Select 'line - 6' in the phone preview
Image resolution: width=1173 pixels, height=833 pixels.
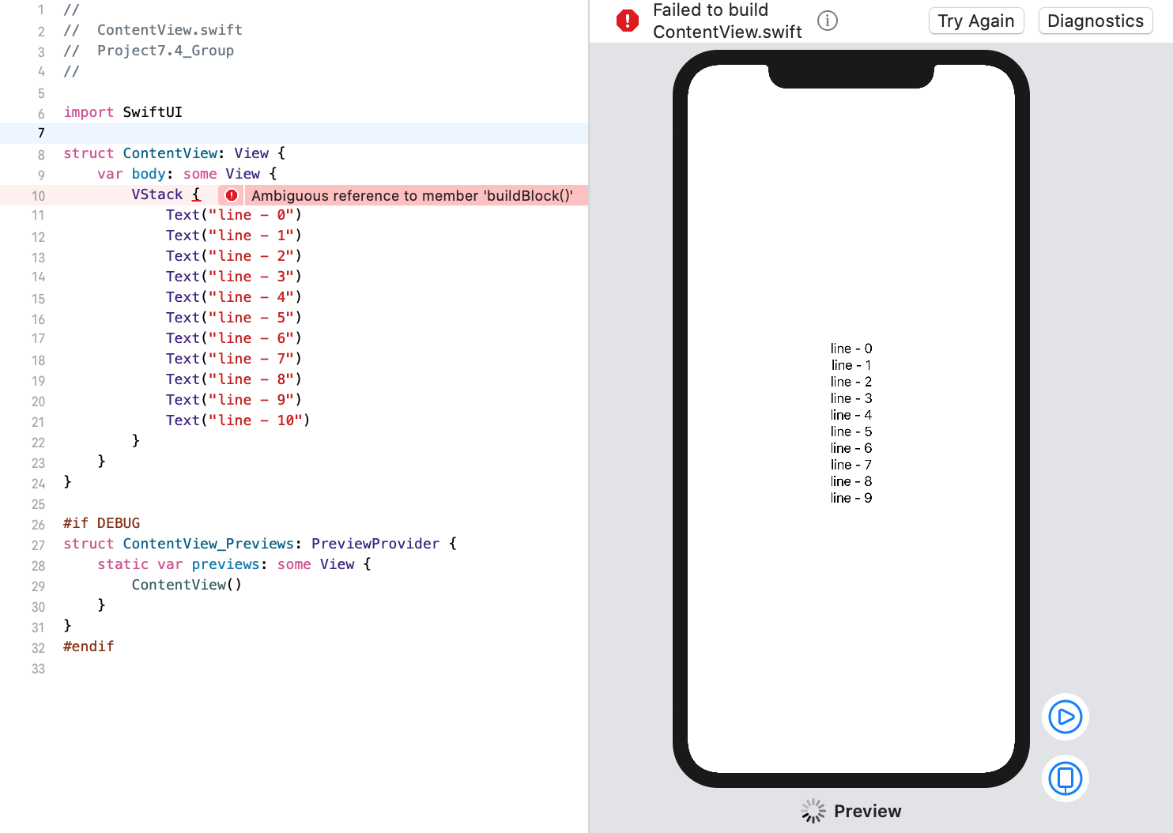click(851, 448)
